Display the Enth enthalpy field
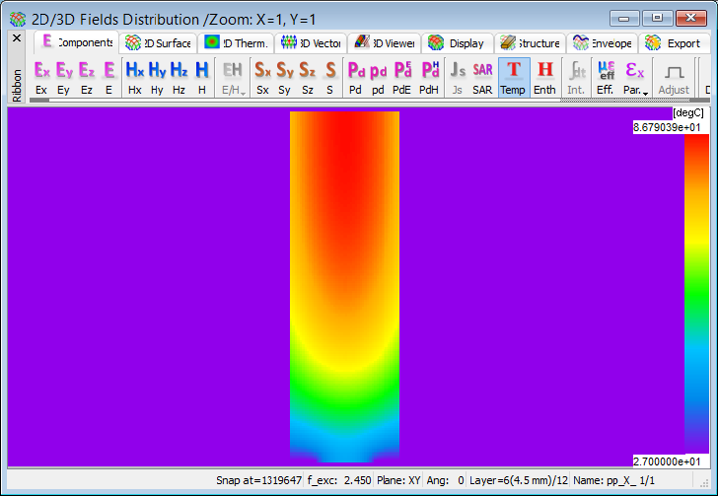This screenshot has width=718, height=496. (544, 77)
